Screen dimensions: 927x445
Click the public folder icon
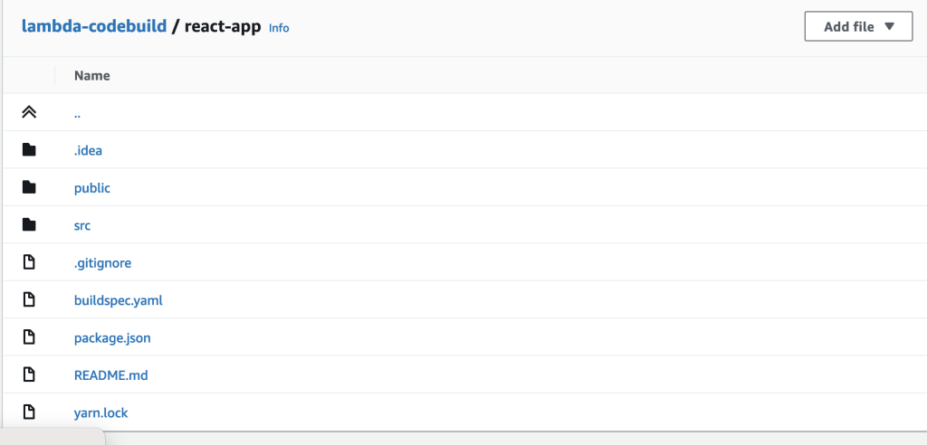(x=29, y=187)
